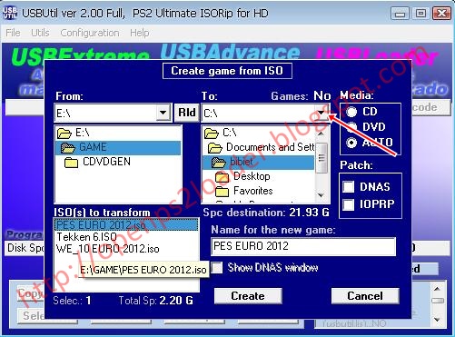Viewport: 455px width, 337px height.
Task: Click the destination list scroll down arrow
Action: (x=321, y=195)
